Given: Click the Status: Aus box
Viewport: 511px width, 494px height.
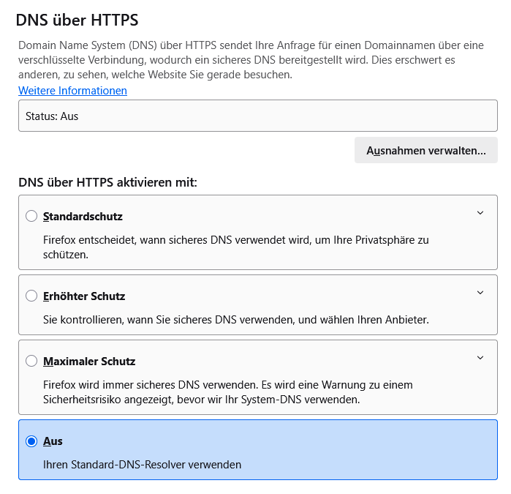Looking at the screenshot, I should click(x=257, y=116).
